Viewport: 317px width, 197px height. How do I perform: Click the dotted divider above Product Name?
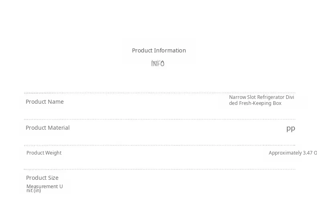tap(159, 93)
